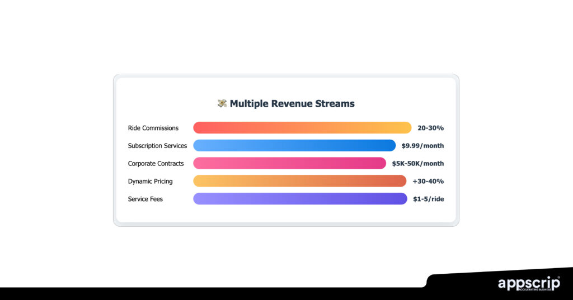Click the Multiple Revenue Streams heading
This screenshot has height=300, width=573.
292,103
